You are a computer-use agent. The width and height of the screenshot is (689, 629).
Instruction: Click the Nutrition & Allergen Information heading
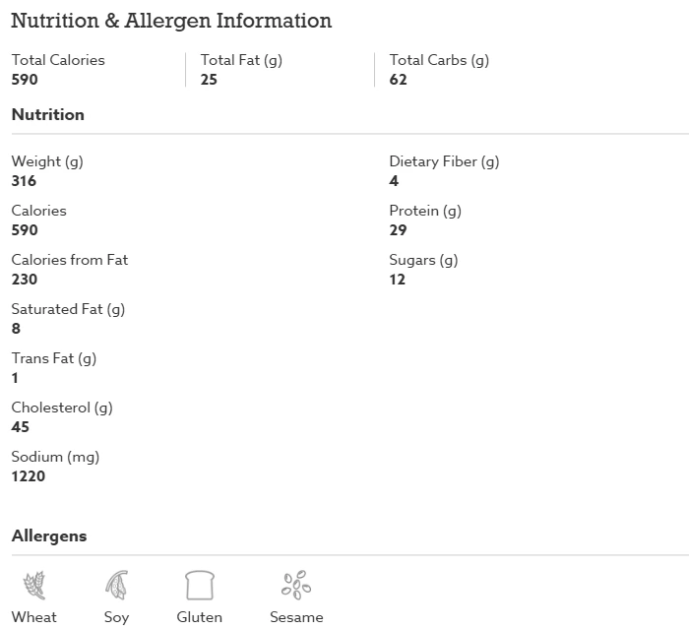(171, 21)
